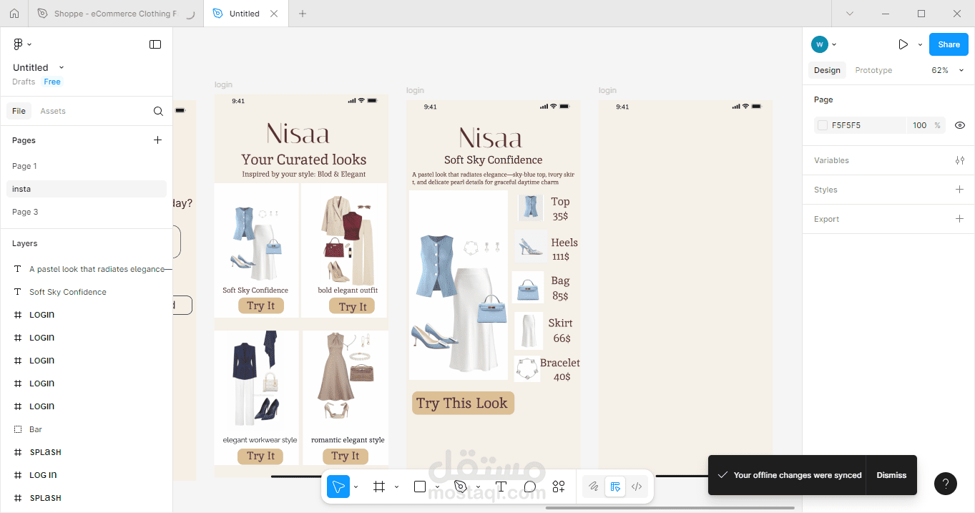Viewport: 975px width, 513px height.
Task: Select the Pen tool
Action: pyautogui.click(x=461, y=487)
